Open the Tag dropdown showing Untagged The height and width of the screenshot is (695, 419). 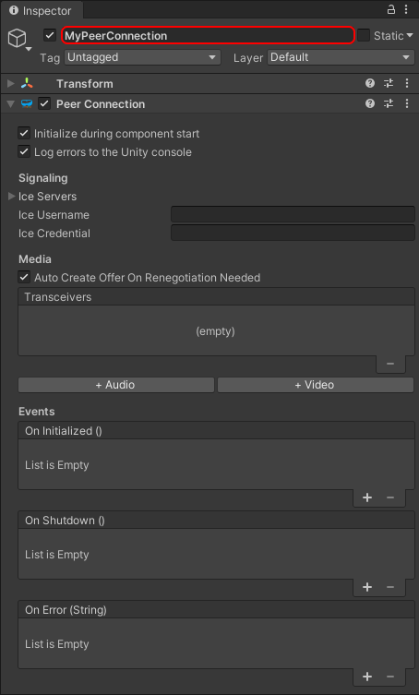tap(142, 57)
